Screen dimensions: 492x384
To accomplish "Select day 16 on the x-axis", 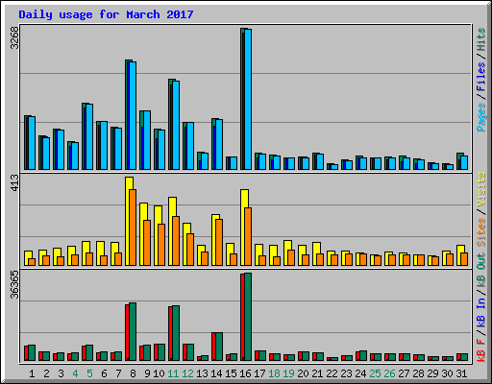I will pos(245,373).
